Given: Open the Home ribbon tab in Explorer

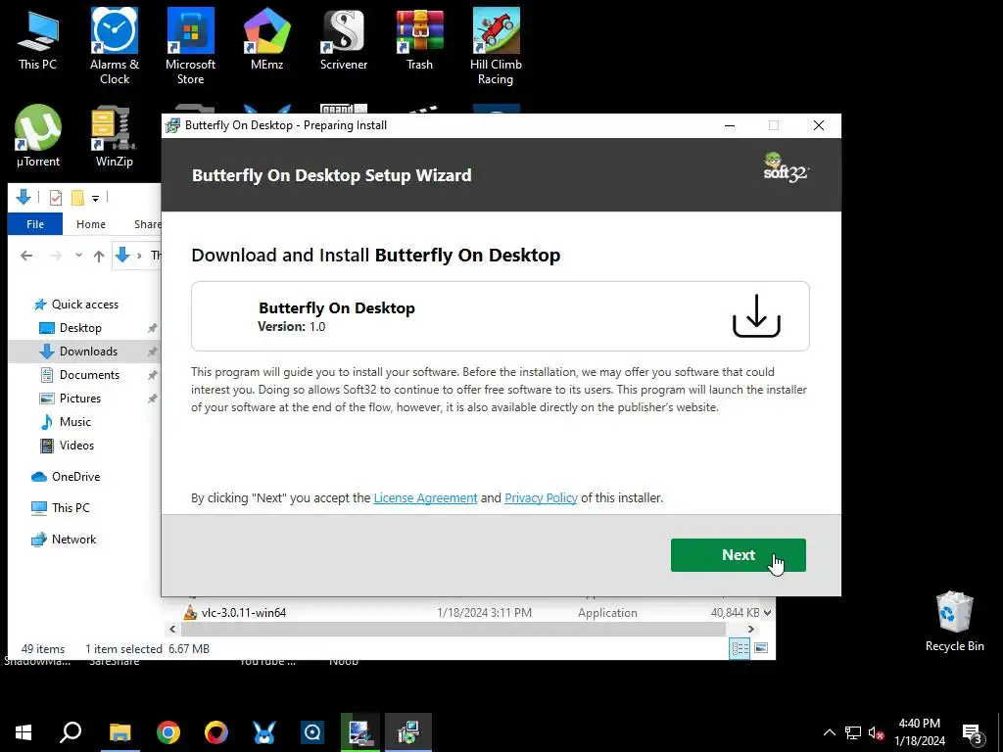Looking at the screenshot, I should coord(91,224).
